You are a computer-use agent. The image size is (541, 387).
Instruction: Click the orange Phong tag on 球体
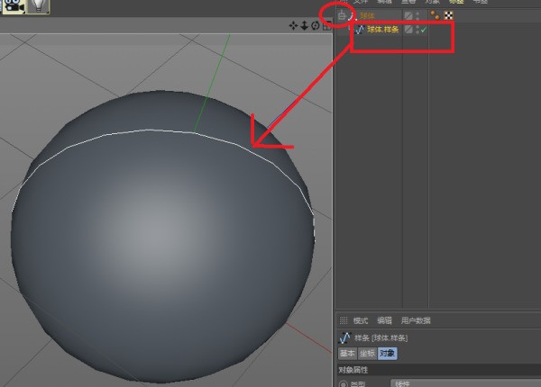(x=436, y=15)
